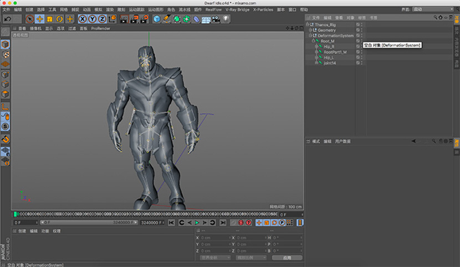Screen dimensions: 460x267
Task: Select the Thanos_Rig object
Action: point(325,24)
